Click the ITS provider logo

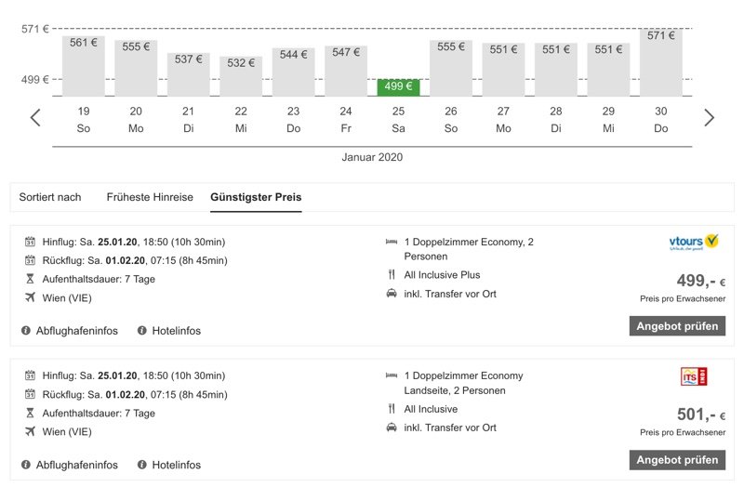point(694,376)
